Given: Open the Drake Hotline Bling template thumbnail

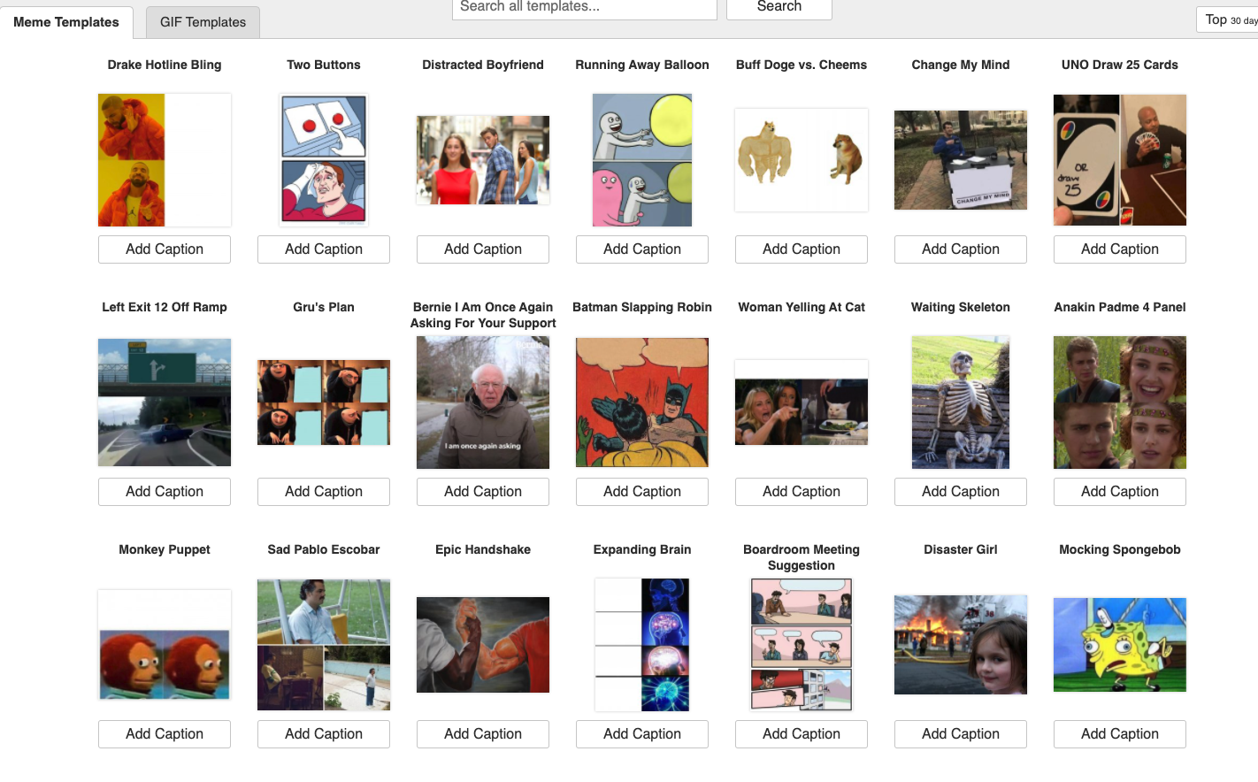Looking at the screenshot, I should tap(165, 160).
